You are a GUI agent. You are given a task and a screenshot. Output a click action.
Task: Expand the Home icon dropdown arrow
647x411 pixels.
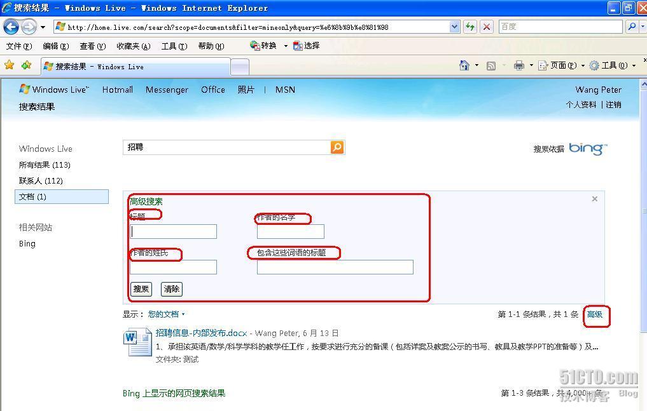click(x=477, y=65)
